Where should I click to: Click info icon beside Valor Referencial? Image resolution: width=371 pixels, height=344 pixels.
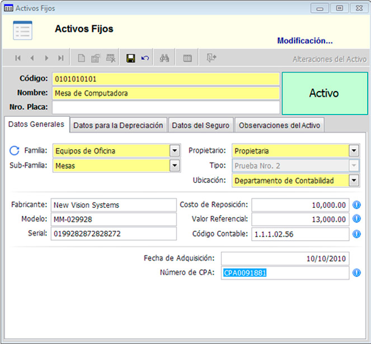click(x=358, y=219)
